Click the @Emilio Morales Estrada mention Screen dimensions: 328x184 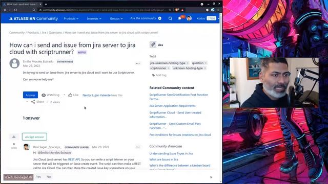pyautogui.click(x=54, y=153)
